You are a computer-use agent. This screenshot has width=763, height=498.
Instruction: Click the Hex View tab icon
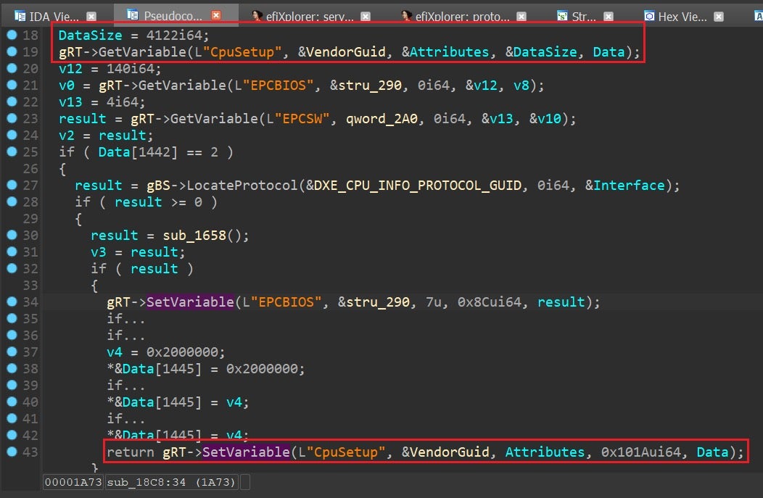(649, 15)
